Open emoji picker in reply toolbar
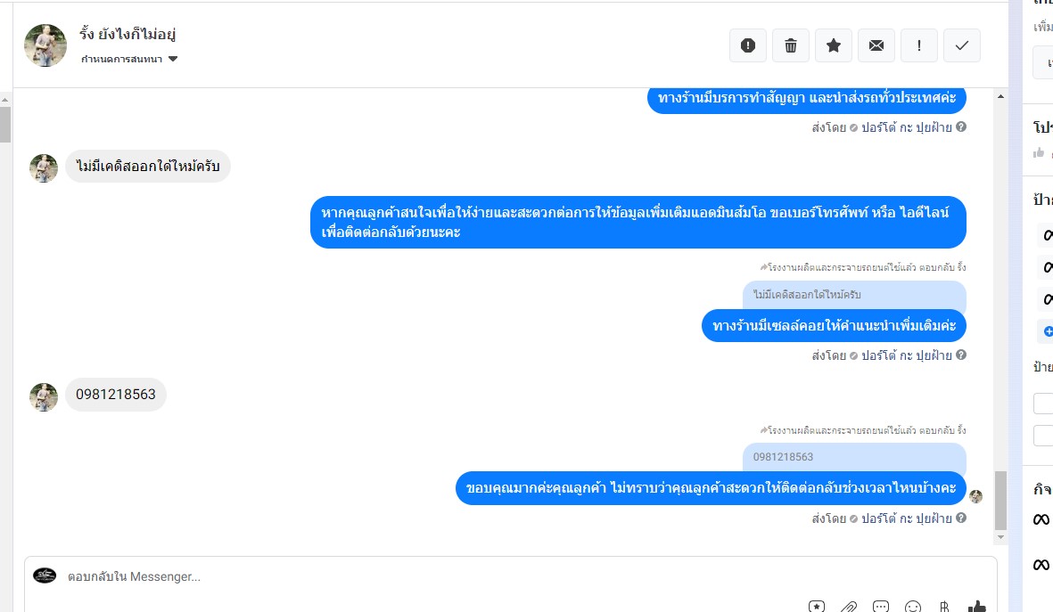Viewport: 1053px width, 612px height. (x=913, y=607)
